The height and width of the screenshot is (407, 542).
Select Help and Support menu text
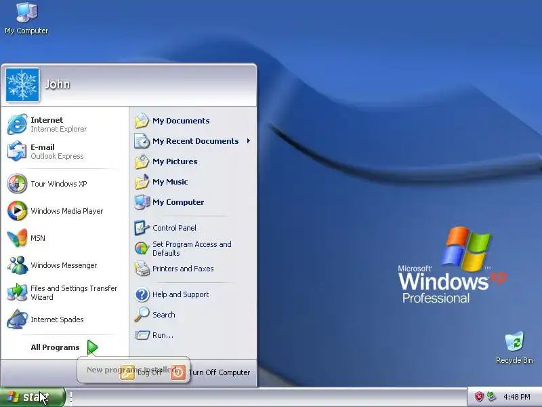(180, 294)
